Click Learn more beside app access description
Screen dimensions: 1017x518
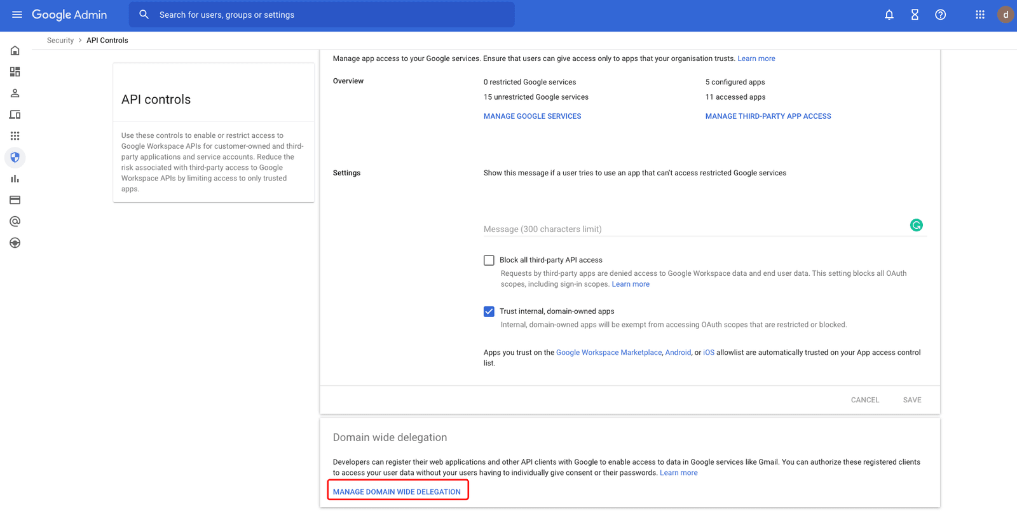[756, 58]
